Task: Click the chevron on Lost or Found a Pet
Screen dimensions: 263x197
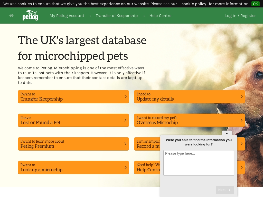Action: (x=125, y=120)
